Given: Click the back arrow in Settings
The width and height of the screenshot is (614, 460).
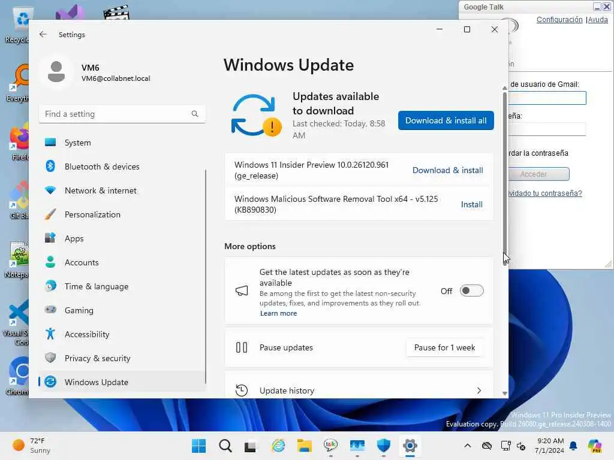Looking at the screenshot, I should pos(43,34).
